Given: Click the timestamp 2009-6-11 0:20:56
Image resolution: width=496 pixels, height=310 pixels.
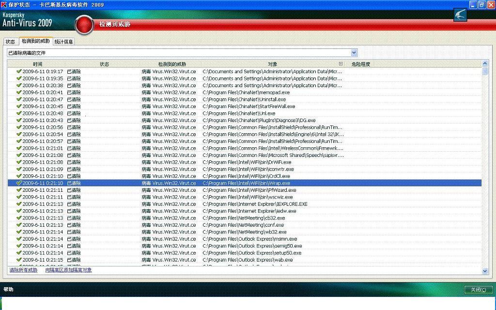Looking at the screenshot, I should [43, 127].
